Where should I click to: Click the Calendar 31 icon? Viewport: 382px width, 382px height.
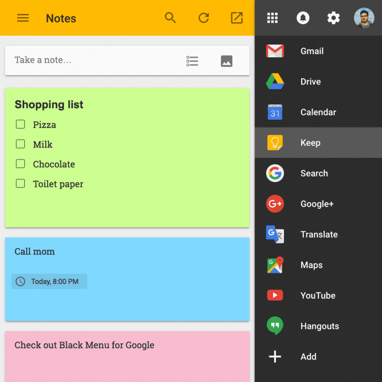pyautogui.click(x=275, y=112)
